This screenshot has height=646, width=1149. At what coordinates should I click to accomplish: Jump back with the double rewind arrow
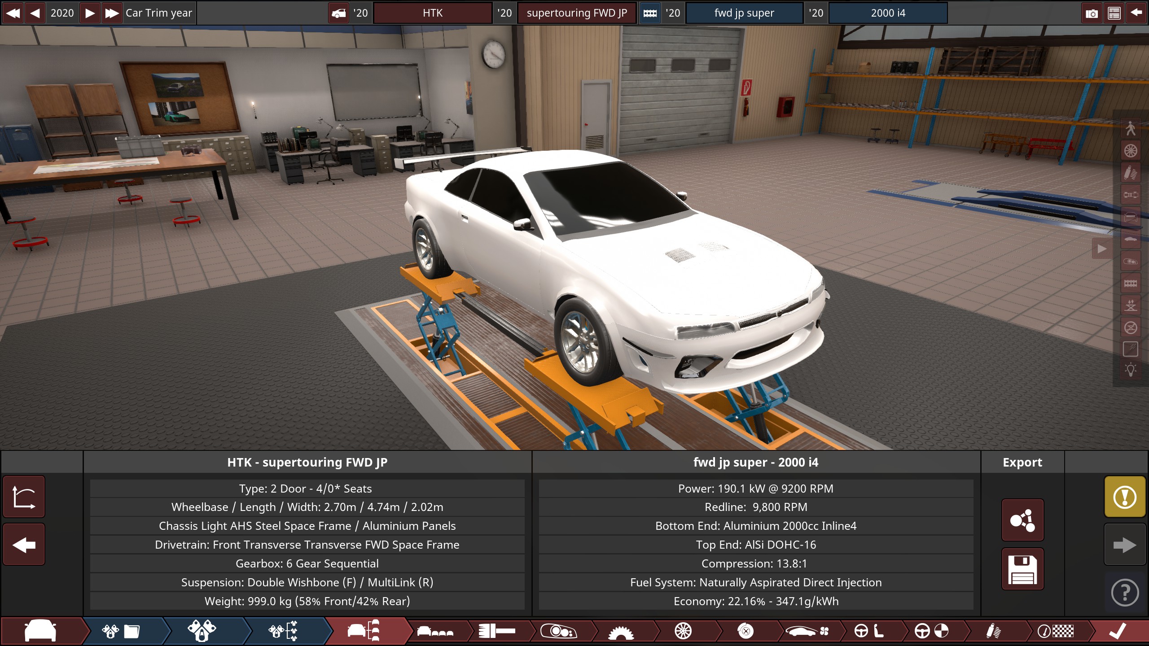pyautogui.click(x=13, y=13)
